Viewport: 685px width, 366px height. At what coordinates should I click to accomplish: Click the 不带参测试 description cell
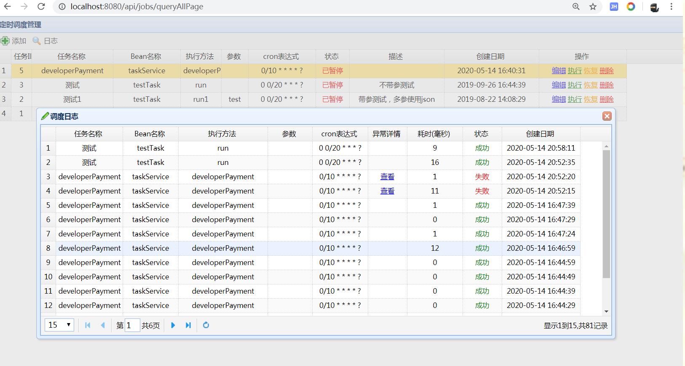(396, 85)
